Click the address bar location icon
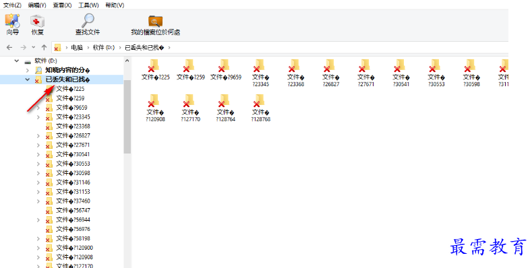Image resolution: width=532 pixels, height=268 pixels. (x=58, y=48)
